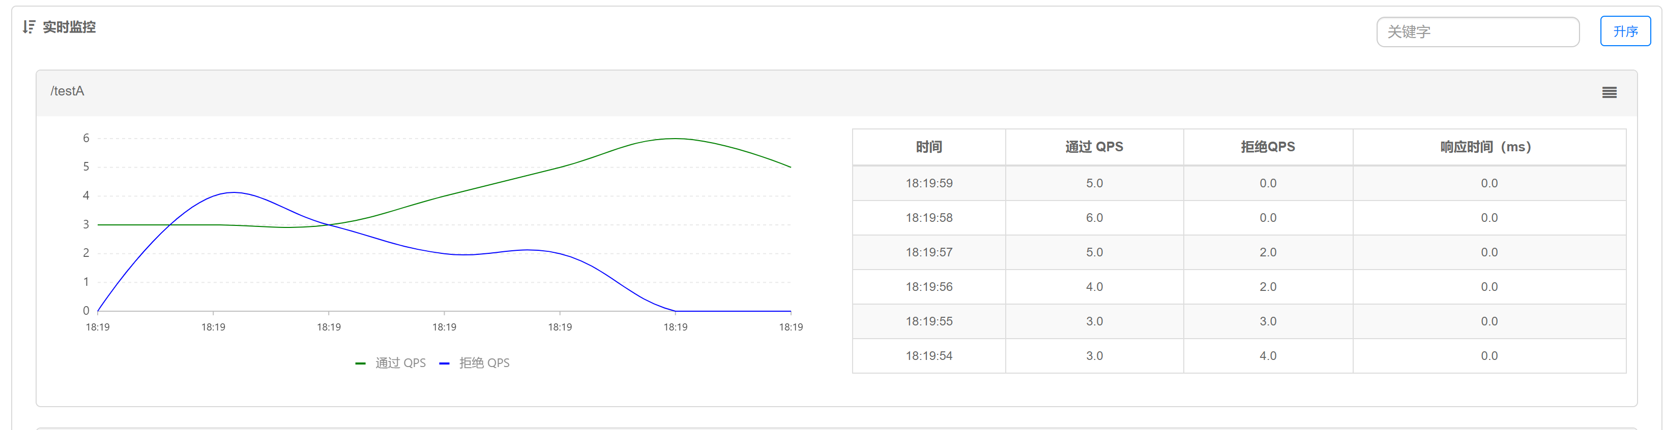Viewport: 1664px width, 430px height.
Task: Click the sort icon beside 实时监控
Action: pos(28,26)
